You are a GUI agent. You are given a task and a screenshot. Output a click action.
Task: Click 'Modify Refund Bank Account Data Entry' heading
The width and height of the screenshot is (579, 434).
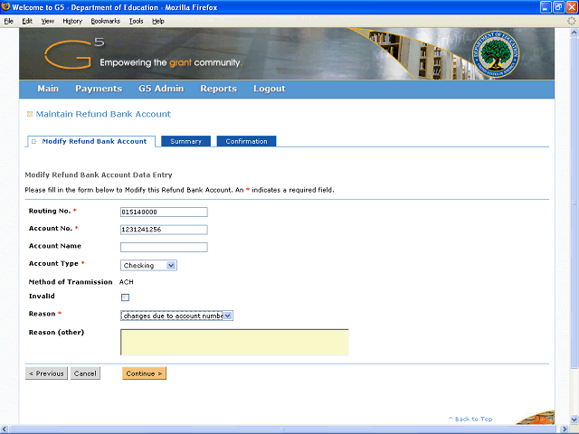(x=99, y=175)
